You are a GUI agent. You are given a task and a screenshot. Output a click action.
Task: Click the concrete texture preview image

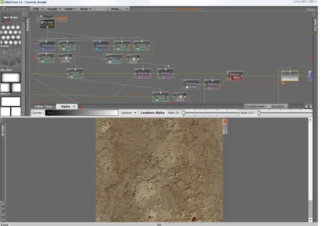159,170
